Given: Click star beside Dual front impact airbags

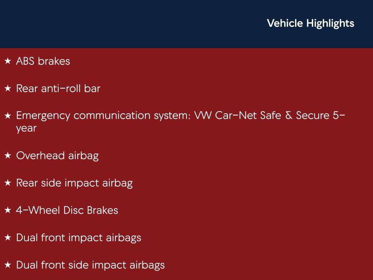Looking at the screenshot, I should point(8,238).
